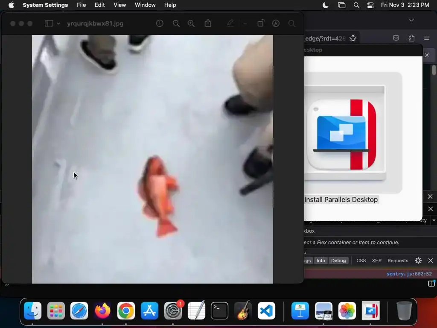This screenshot has width=437, height=328.
Task: Open TextEdit from the Dock
Action: click(196, 311)
